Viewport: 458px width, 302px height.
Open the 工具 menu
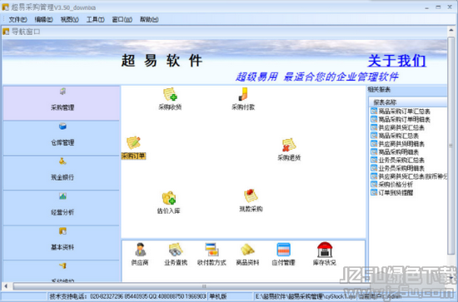click(95, 19)
